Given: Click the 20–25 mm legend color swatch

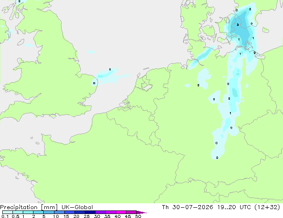Looking at the screenshot, I should 79,212.
